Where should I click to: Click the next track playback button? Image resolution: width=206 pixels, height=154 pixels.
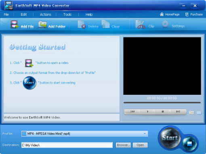point(178,111)
